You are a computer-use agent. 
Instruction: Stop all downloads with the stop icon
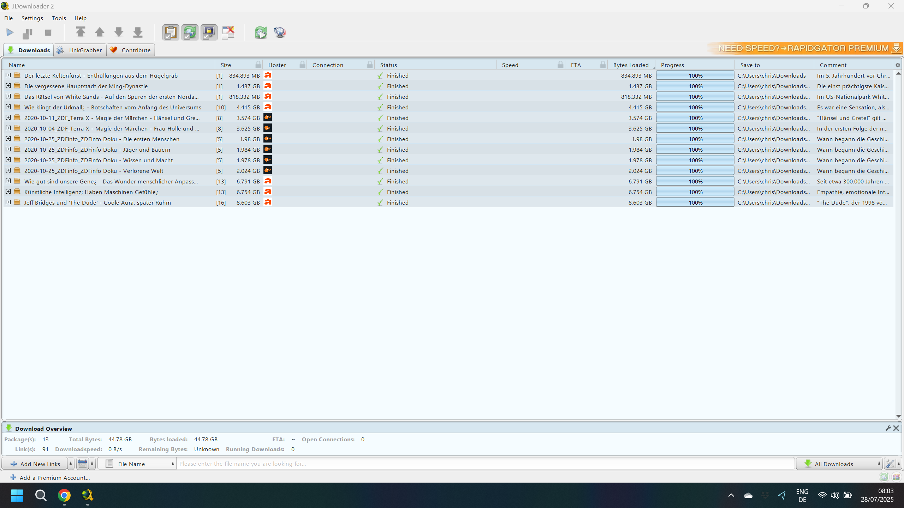tap(48, 33)
